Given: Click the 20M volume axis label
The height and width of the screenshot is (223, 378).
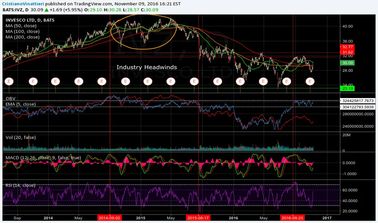Looking at the screenshot, I should tap(346, 135).
